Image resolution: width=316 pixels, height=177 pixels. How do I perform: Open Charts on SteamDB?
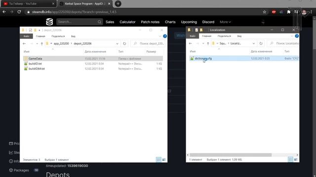pyautogui.click(x=170, y=22)
